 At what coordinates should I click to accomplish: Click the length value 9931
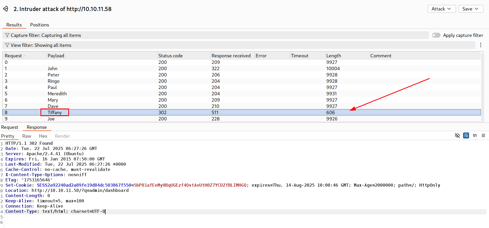(332, 94)
